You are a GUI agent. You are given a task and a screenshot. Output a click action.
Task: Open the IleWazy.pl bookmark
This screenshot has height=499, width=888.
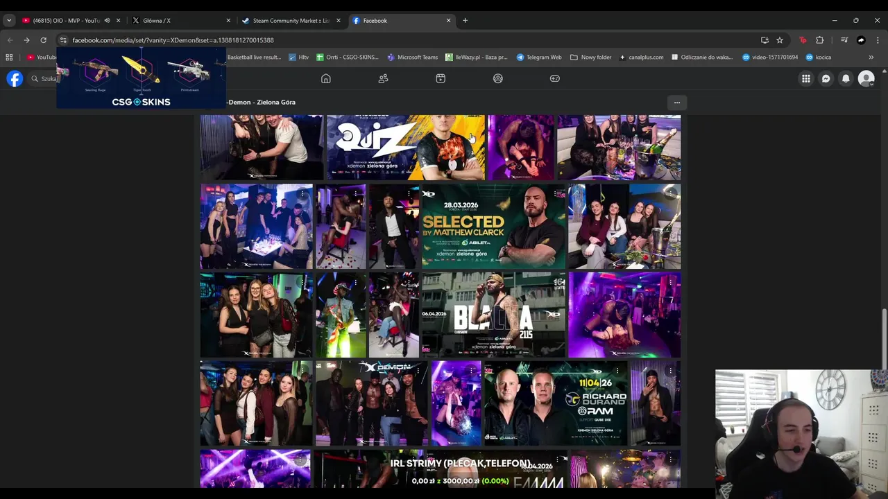476,58
